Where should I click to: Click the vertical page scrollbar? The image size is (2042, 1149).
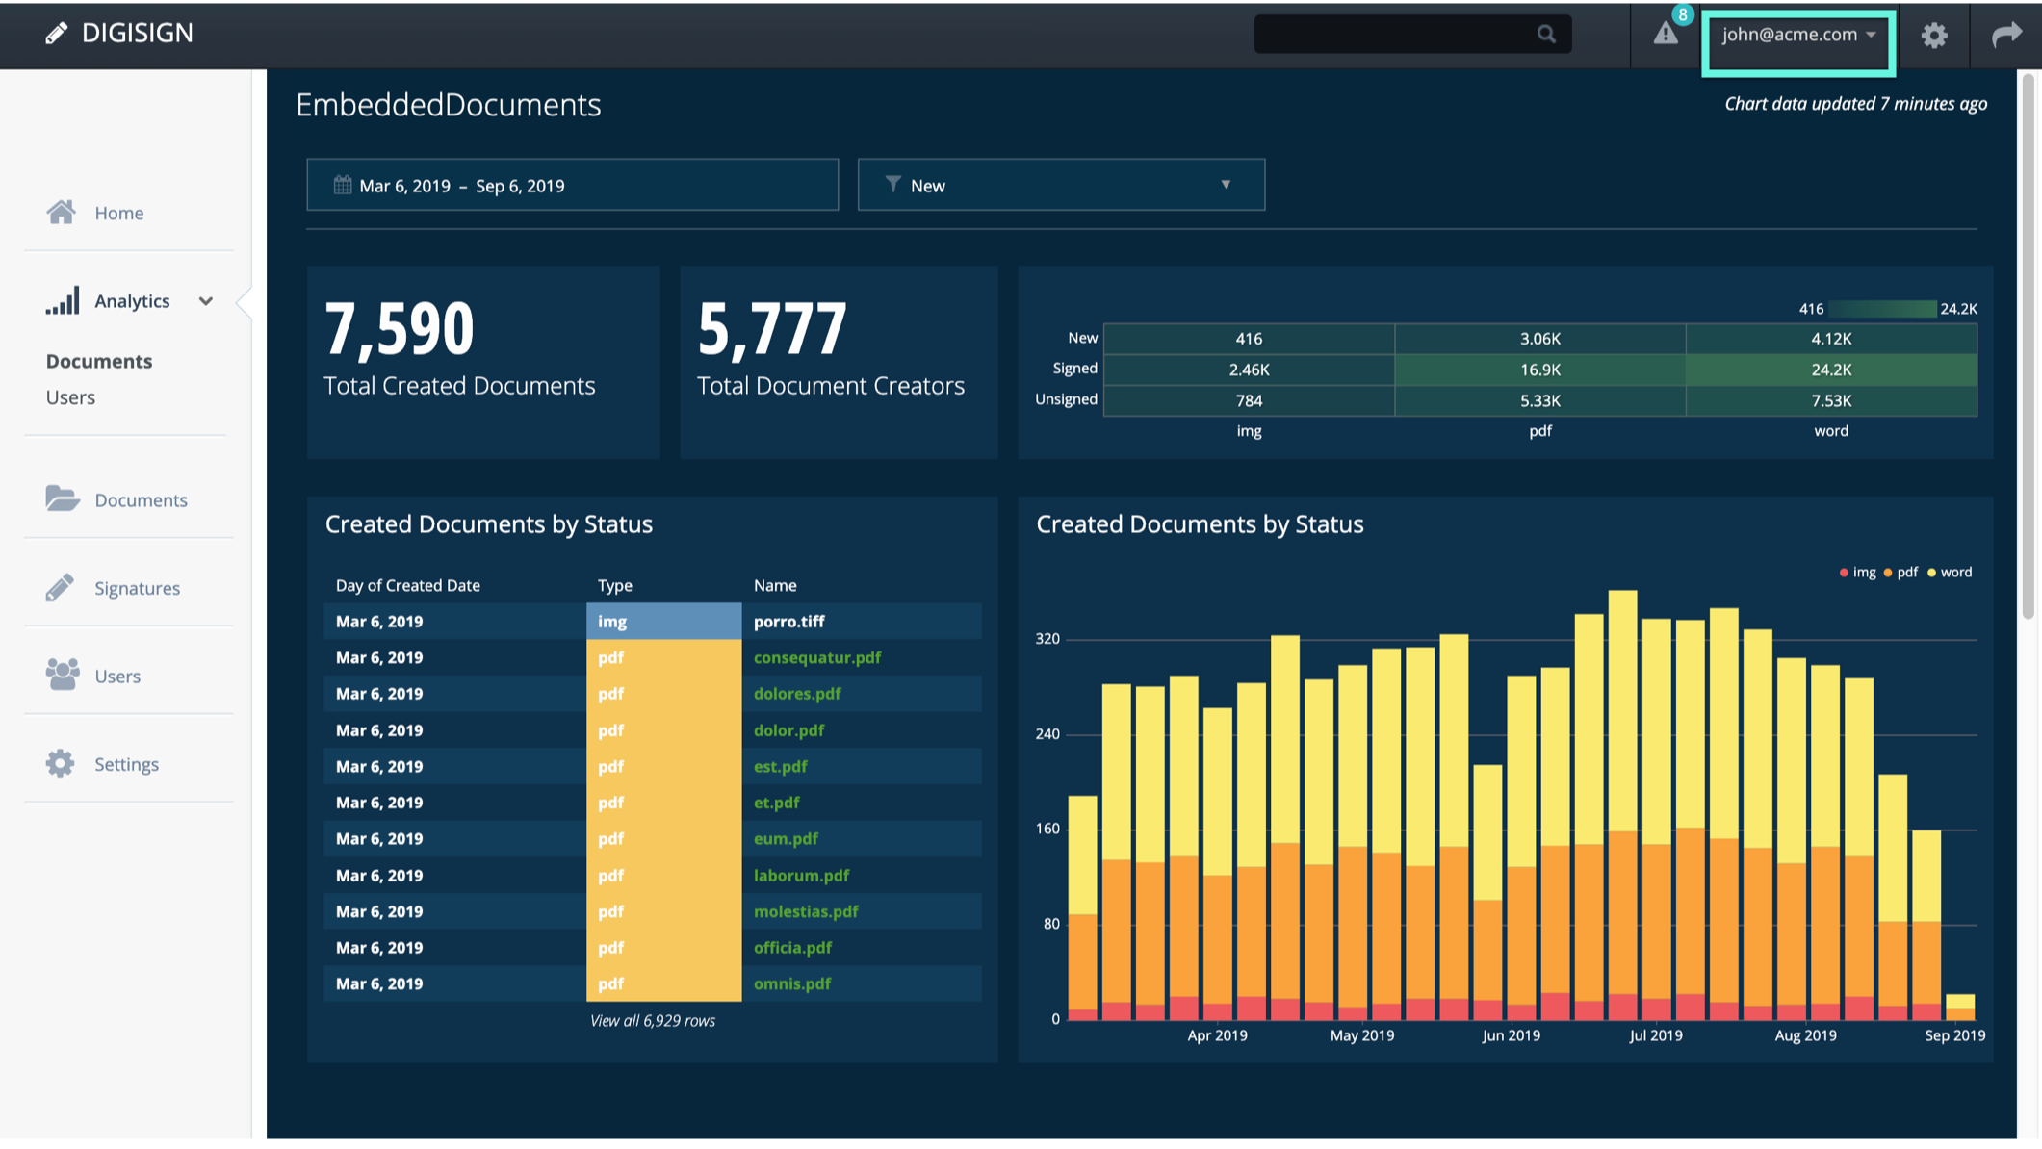2028,346
